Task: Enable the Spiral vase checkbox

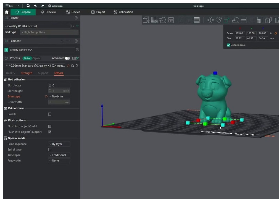Action: pyautogui.click(x=50, y=150)
